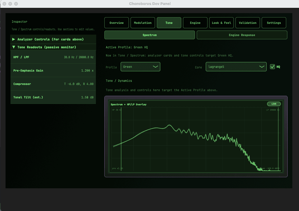Switch to the Overview tab
The image size is (299, 211).
tap(116, 23)
